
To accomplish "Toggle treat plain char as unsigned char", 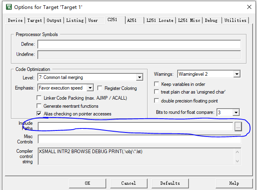I will 156,92.
